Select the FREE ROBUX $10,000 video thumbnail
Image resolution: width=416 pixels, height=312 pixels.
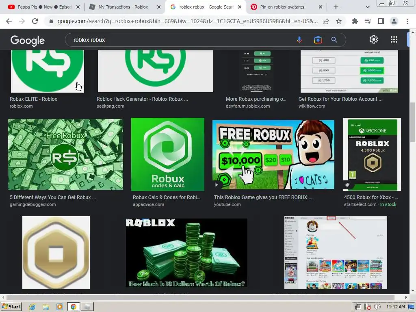coord(273,155)
